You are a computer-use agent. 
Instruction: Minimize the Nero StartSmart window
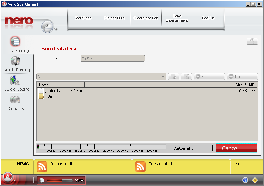click(248, 4)
